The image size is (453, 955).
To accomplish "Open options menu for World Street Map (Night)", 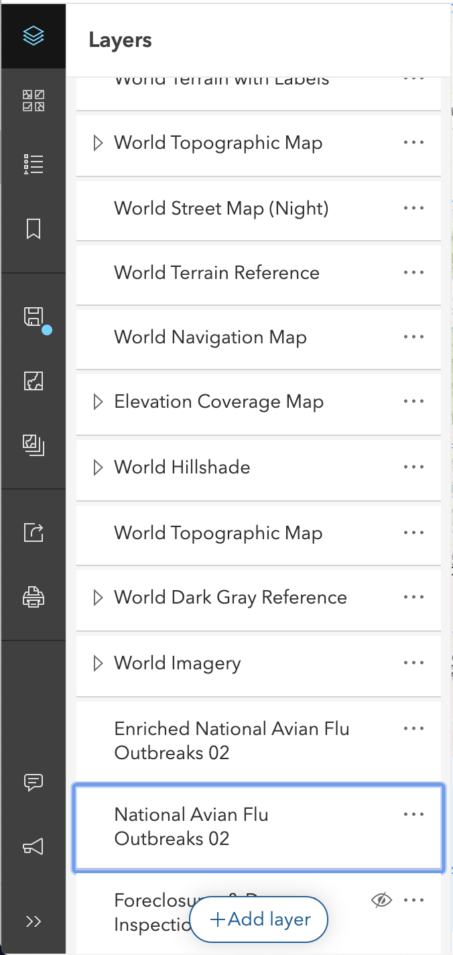I will click(413, 208).
